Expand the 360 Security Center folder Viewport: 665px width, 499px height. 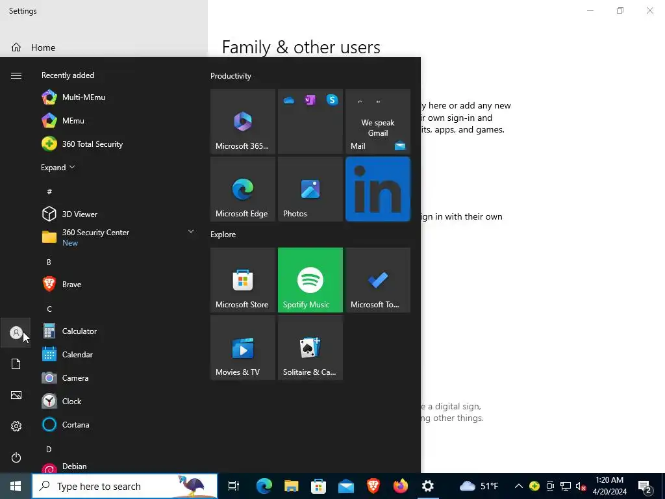117,237
